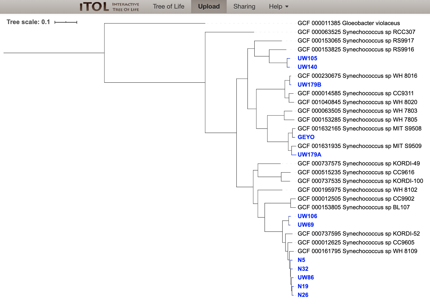Select leaf Synechococcus sp RCC307
This screenshot has height=304, width=430.
(356, 32)
